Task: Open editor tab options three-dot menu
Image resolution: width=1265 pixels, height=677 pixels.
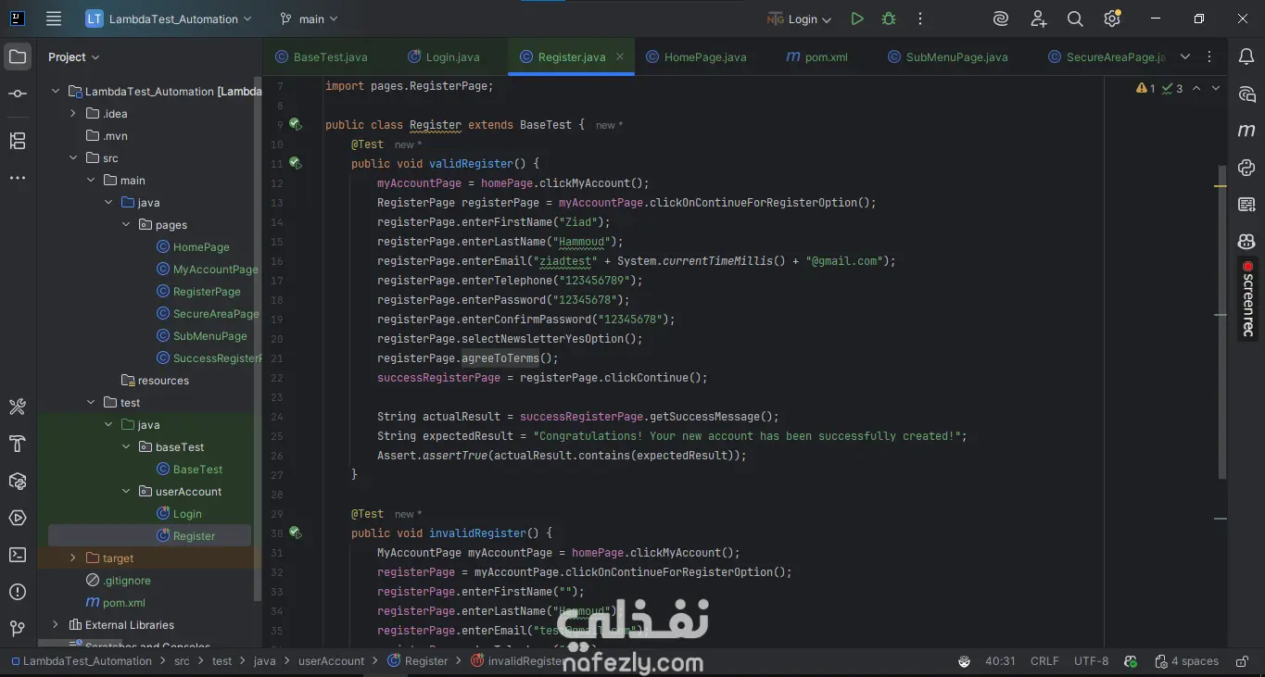Action: pyautogui.click(x=1209, y=56)
